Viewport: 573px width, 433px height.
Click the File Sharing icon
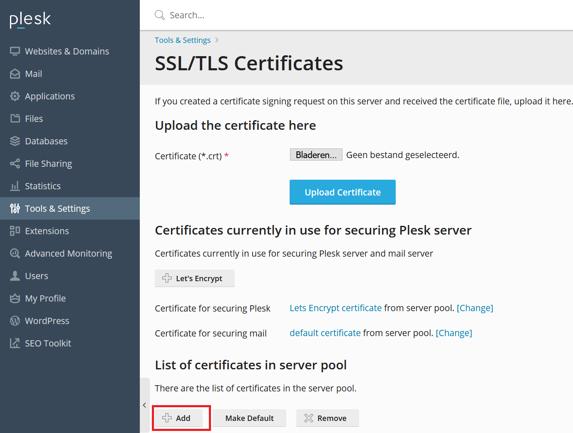[x=15, y=163]
